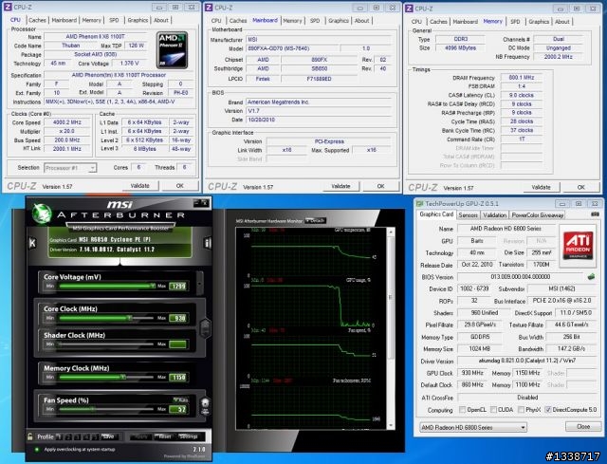Toggle fan speed Auto mode

click(181, 399)
